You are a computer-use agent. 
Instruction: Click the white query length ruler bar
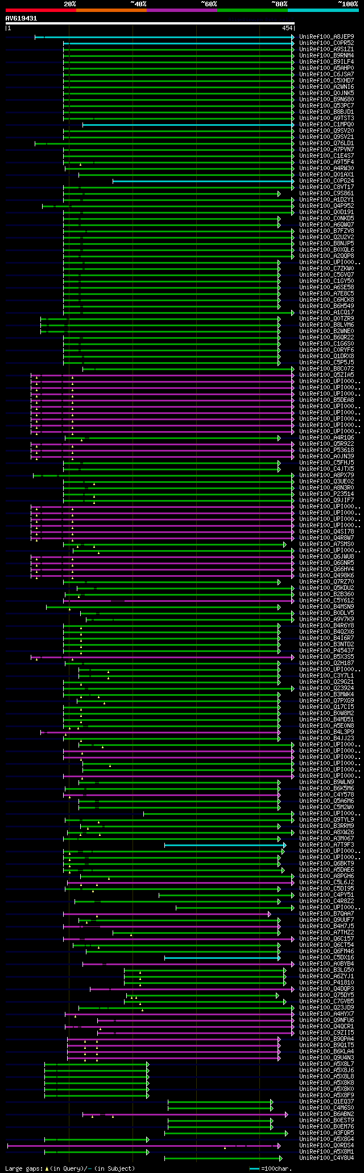[x=150, y=23]
